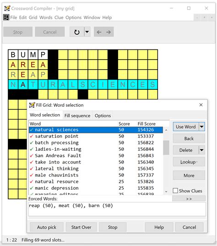Switch to the Fill sequence tab
The width and height of the screenshot is (217, 246).
[x=77, y=115]
